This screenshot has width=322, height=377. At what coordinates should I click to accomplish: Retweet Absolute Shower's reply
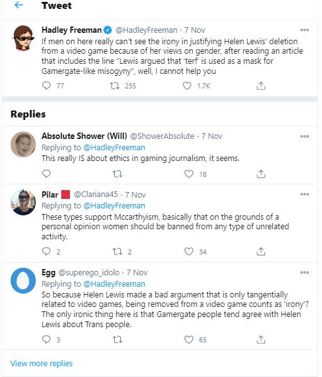coord(118,174)
